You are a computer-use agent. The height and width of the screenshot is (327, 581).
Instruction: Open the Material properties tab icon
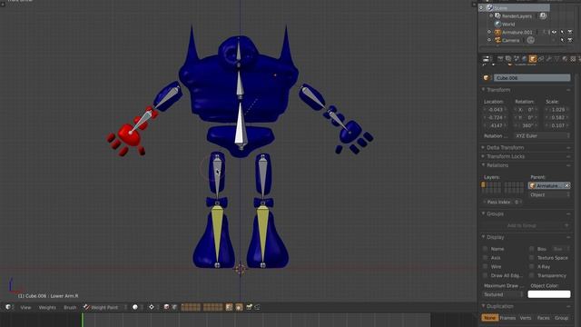(x=565, y=59)
